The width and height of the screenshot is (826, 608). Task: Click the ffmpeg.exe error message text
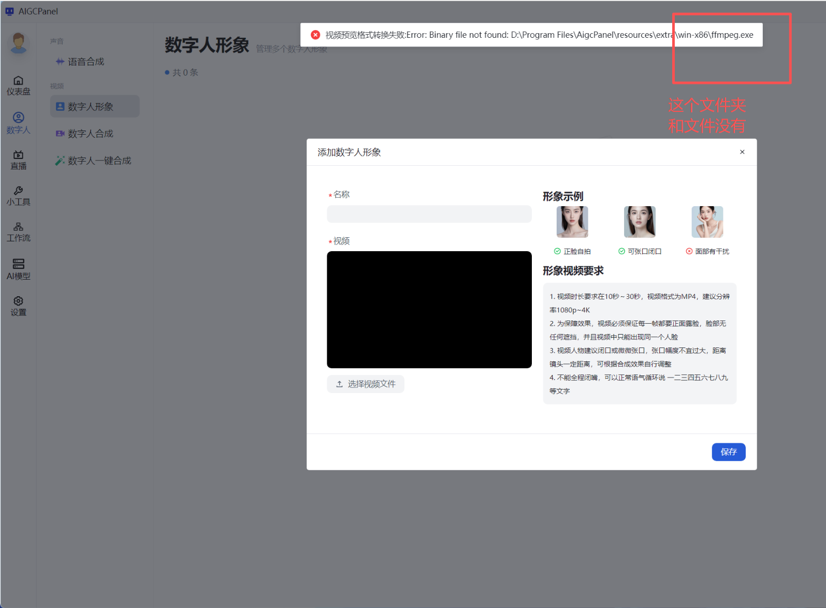point(539,35)
